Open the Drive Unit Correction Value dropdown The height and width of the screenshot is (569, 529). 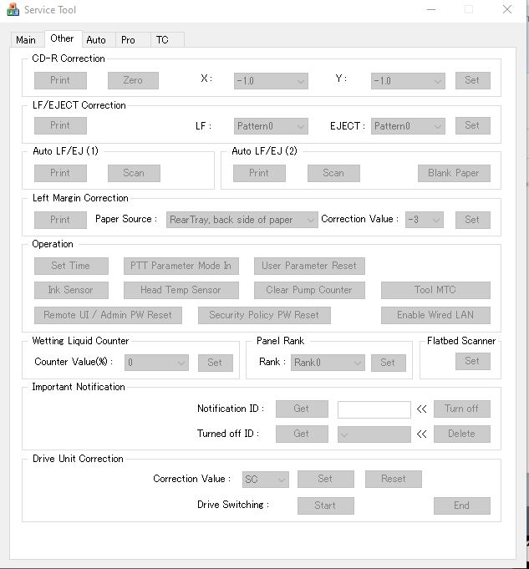[266, 480]
